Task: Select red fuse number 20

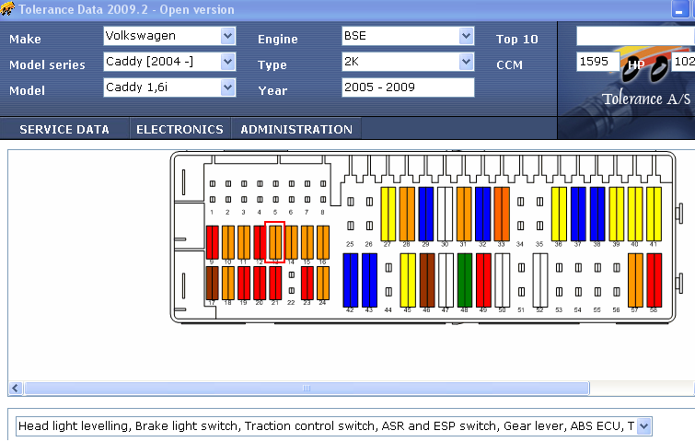Action: click(260, 283)
